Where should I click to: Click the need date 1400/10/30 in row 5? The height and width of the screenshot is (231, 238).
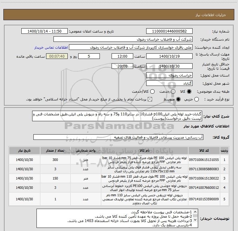[x=24, y=199]
